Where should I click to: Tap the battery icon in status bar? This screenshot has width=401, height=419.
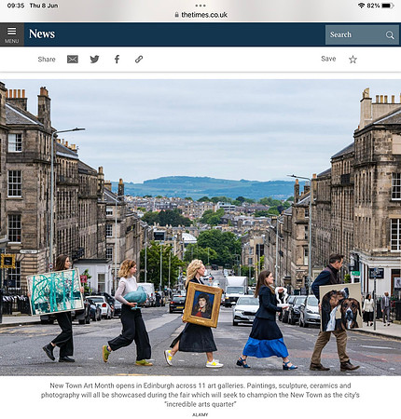click(388, 6)
